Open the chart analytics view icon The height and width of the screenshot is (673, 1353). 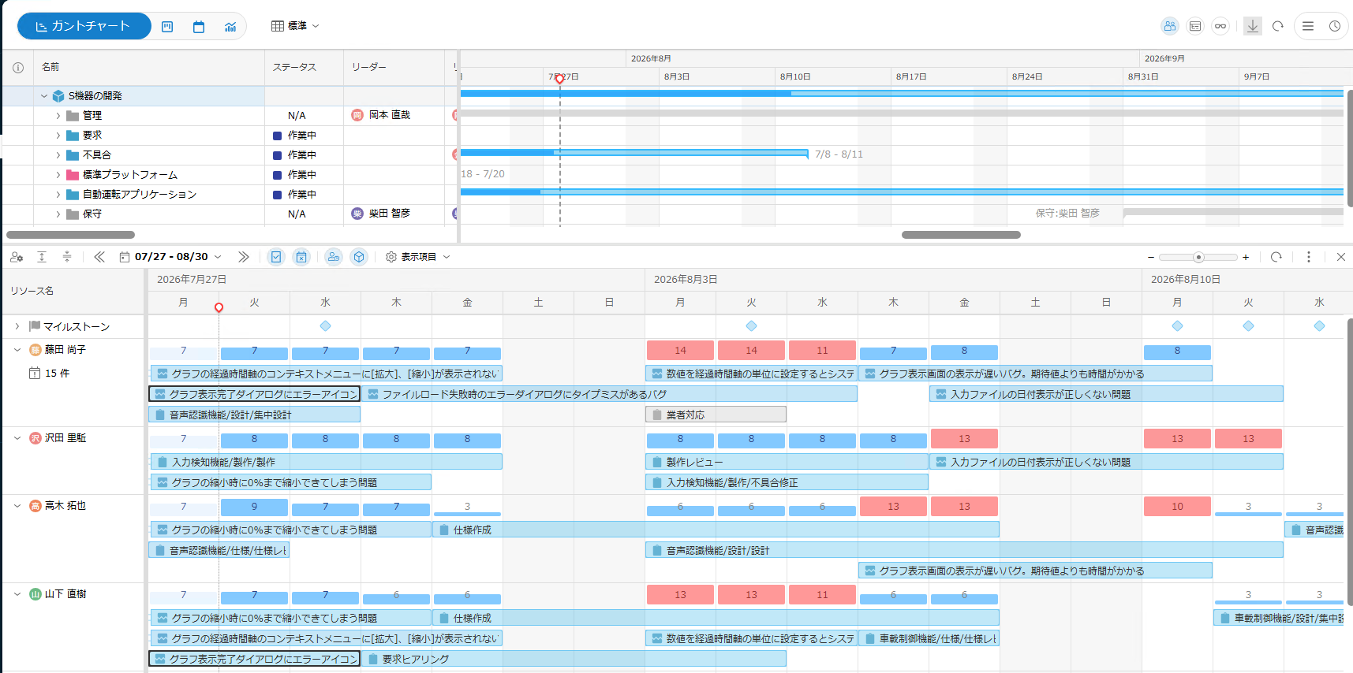click(230, 27)
